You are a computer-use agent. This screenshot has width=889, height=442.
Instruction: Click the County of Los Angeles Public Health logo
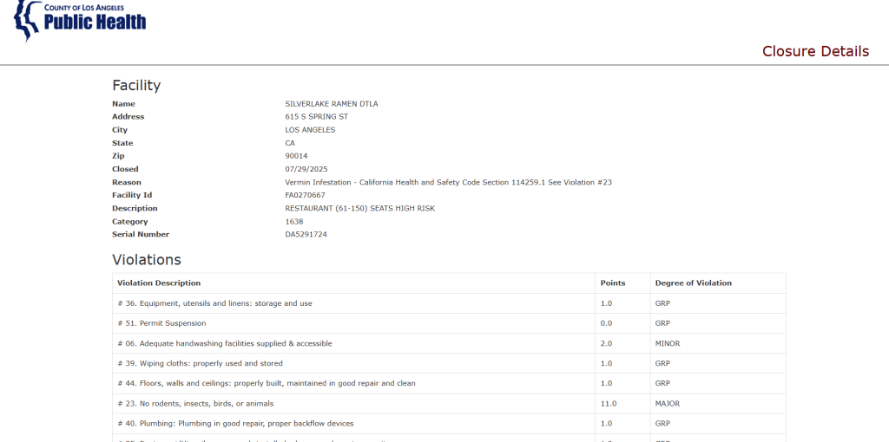tap(79, 21)
